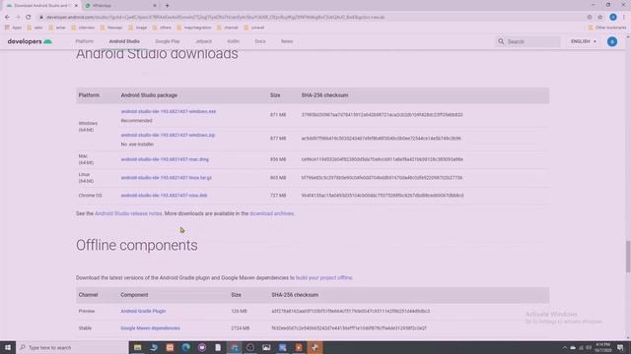The width and height of the screenshot is (631, 354).
Task: Switch to the WhatsApp tab
Action: click(119, 6)
